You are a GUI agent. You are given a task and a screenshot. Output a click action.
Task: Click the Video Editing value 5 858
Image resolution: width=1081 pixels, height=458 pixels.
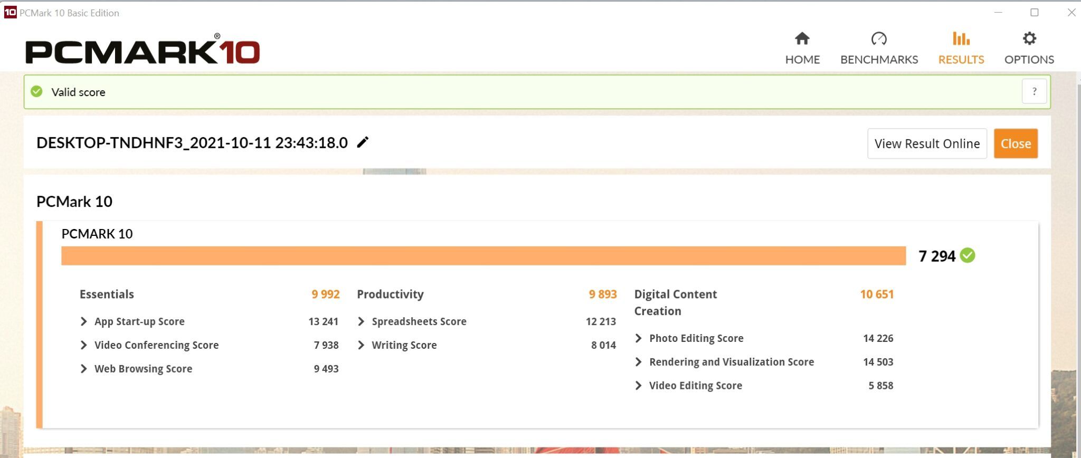(881, 386)
